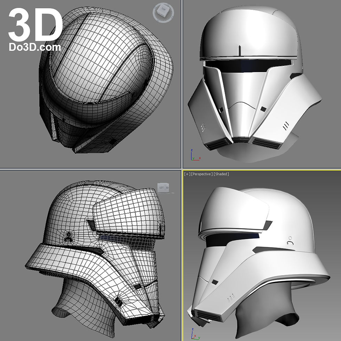Click the LEFT face of the ViewCube
The height and width of the screenshot is (341, 341).
click(x=161, y=188)
